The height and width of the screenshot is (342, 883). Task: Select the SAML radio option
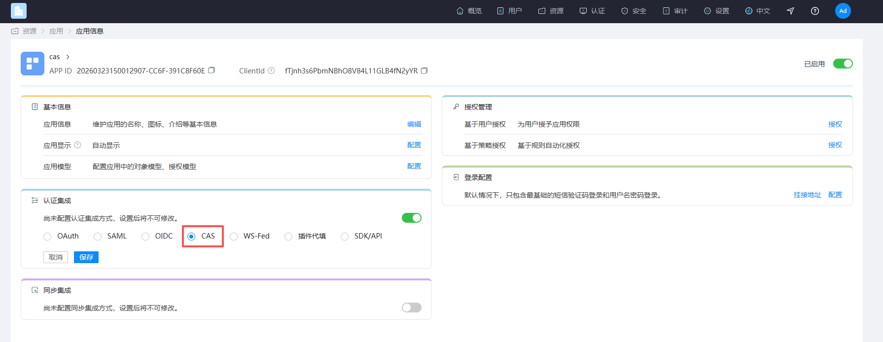(98, 237)
